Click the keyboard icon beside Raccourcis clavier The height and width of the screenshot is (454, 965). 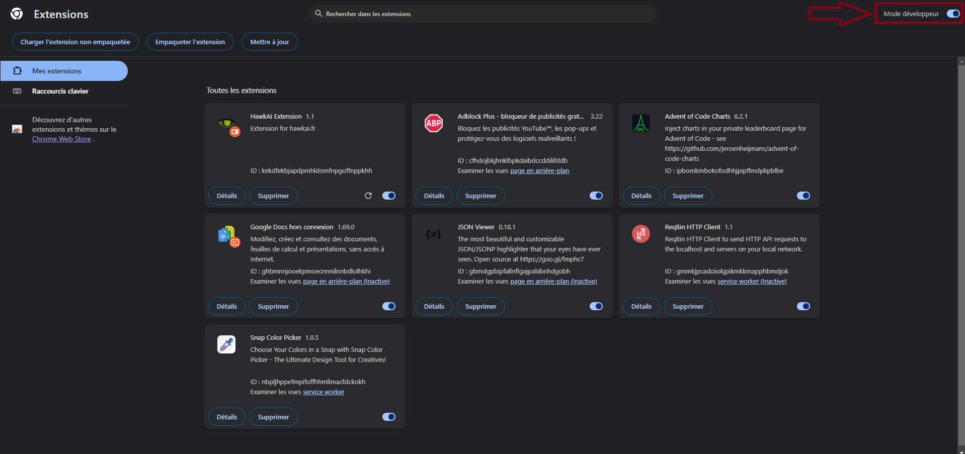pyautogui.click(x=17, y=91)
